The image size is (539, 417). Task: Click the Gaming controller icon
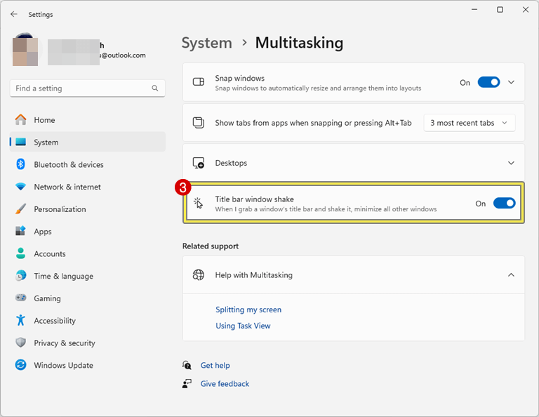20,298
